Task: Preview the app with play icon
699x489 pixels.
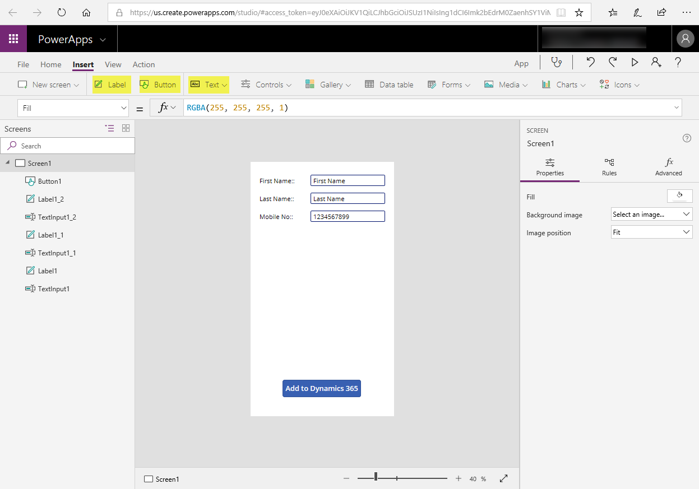Action: coord(635,63)
